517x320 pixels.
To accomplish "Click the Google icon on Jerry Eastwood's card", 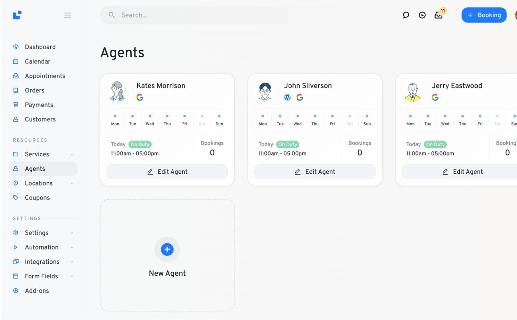I will point(435,97).
